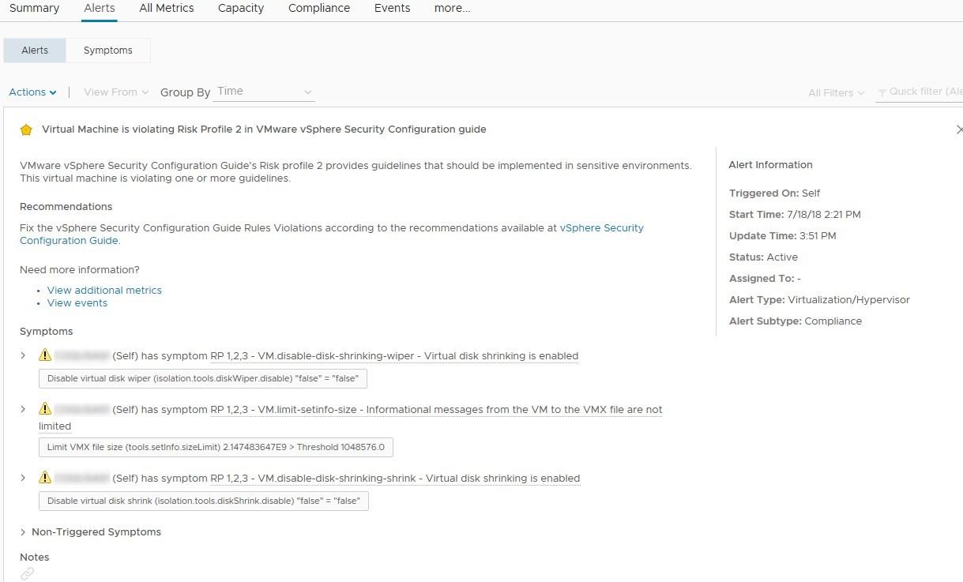
Task: Go to All Metrics tab
Action: pyautogui.click(x=167, y=8)
